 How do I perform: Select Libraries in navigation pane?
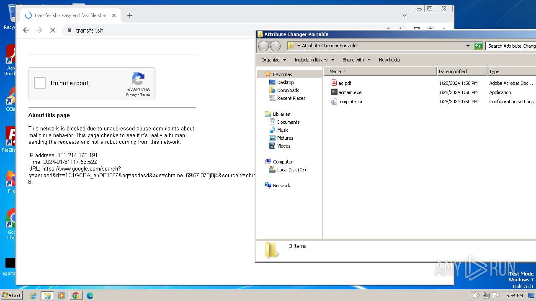tap(281, 114)
